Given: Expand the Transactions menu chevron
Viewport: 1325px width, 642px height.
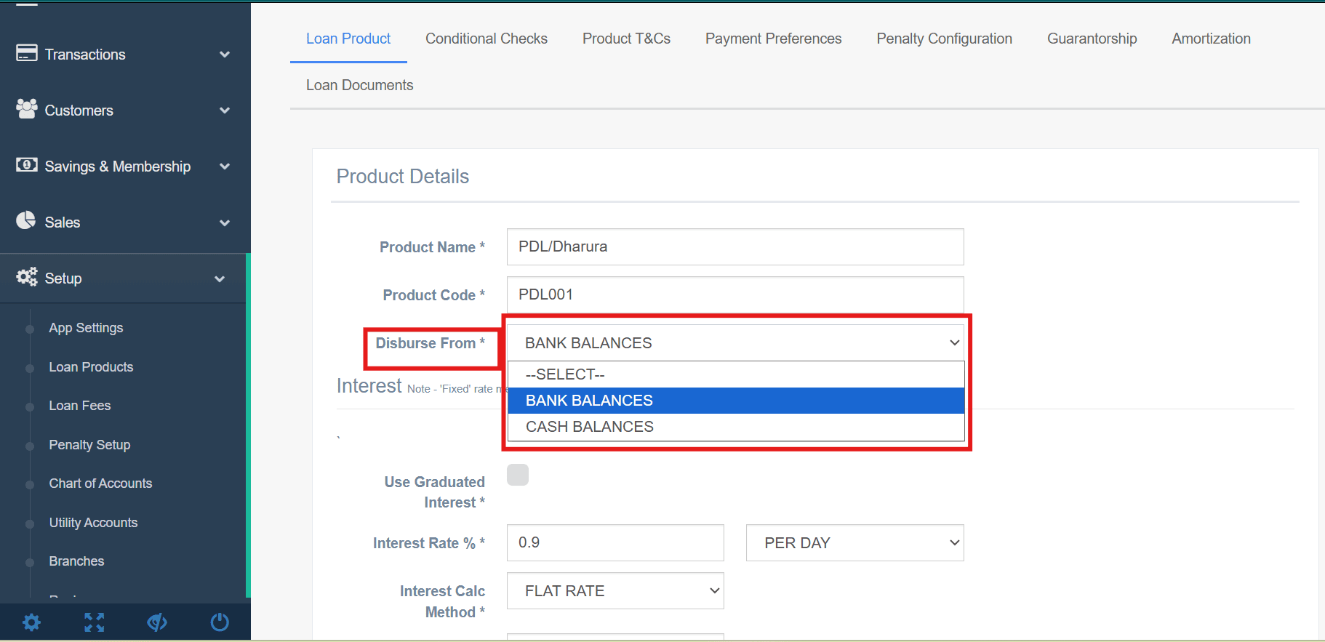Looking at the screenshot, I should click(225, 55).
